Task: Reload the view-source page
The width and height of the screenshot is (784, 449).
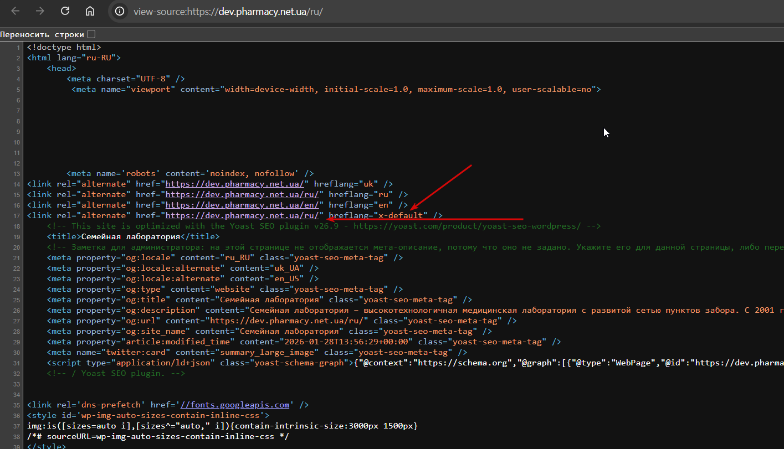Action: click(65, 11)
